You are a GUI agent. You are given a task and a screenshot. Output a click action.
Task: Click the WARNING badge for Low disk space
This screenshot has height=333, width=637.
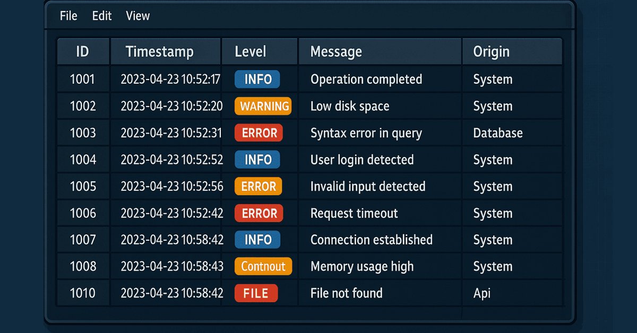(x=262, y=106)
